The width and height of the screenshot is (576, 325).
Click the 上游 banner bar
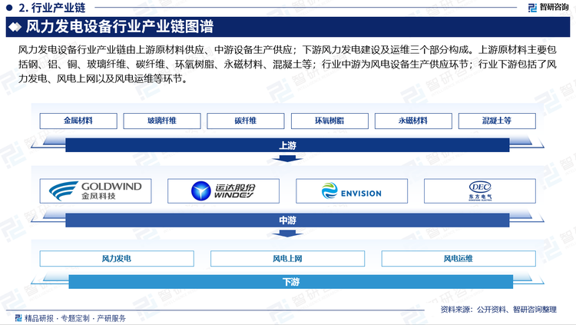tap(287, 145)
